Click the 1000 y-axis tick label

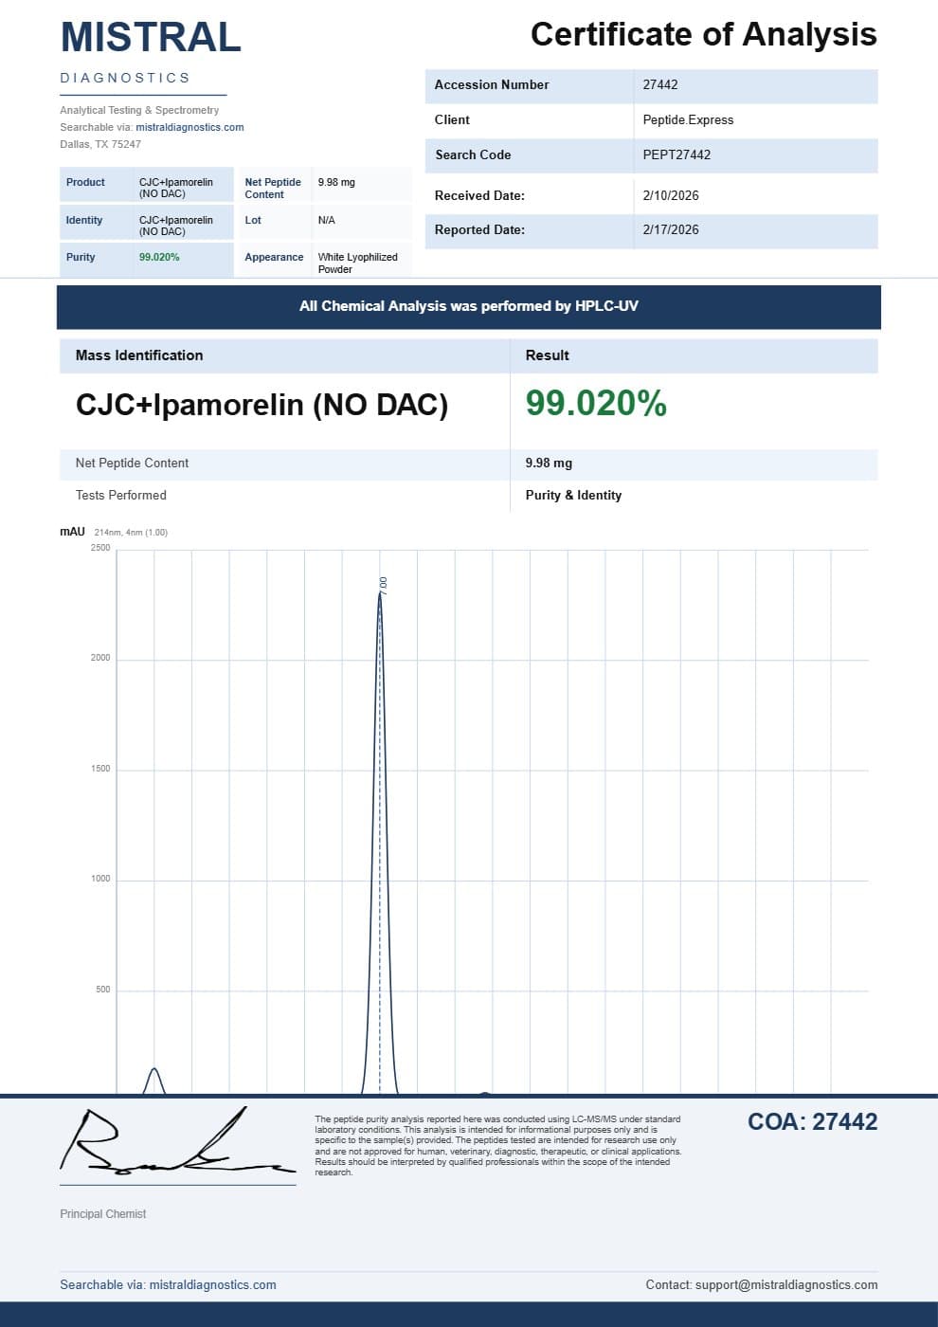click(100, 879)
